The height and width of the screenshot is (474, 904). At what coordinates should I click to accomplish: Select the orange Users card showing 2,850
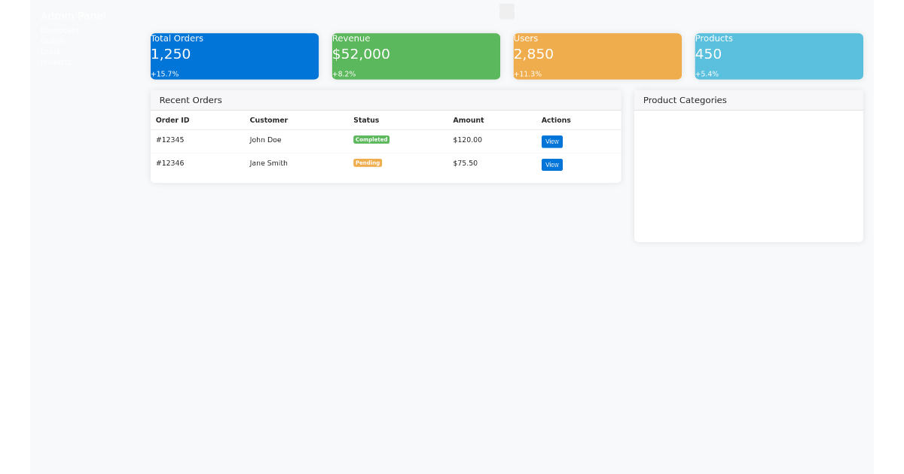click(x=597, y=56)
